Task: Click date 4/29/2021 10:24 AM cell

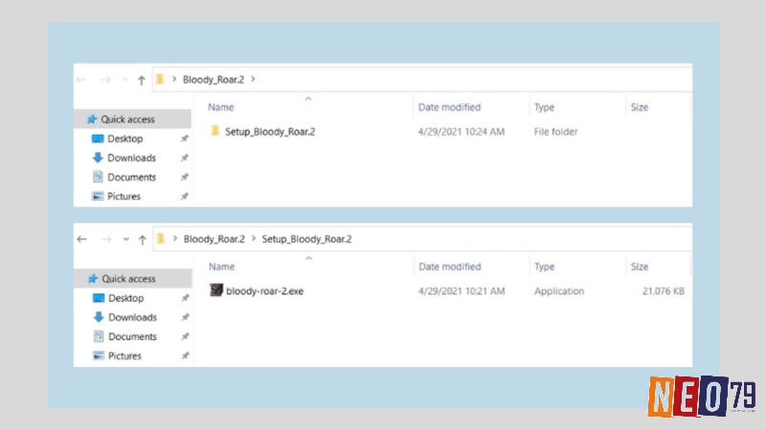Action: coord(462,132)
